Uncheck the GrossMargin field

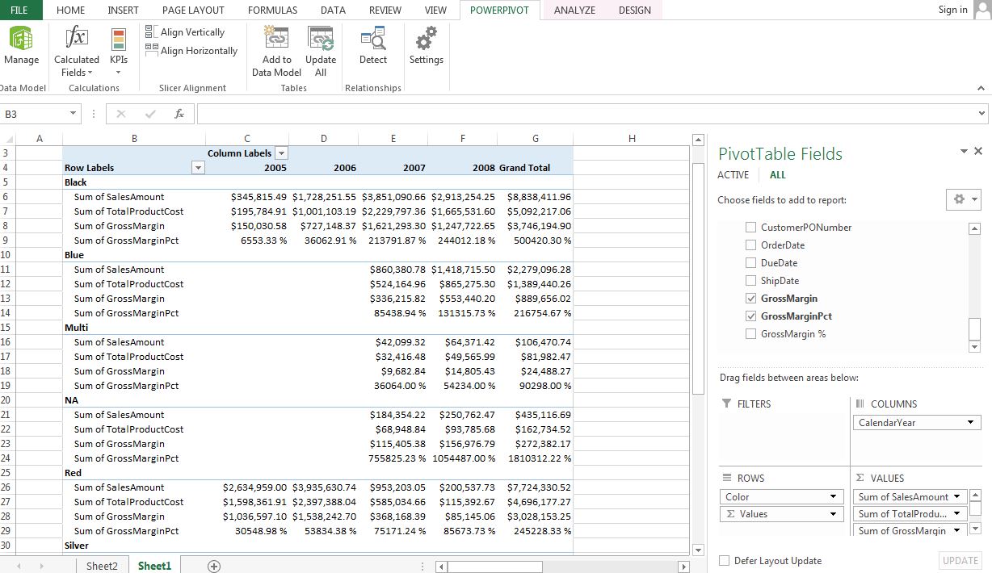pos(750,298)
